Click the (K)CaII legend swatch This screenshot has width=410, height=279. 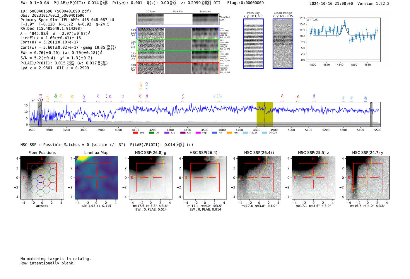(x=245, y=133)
